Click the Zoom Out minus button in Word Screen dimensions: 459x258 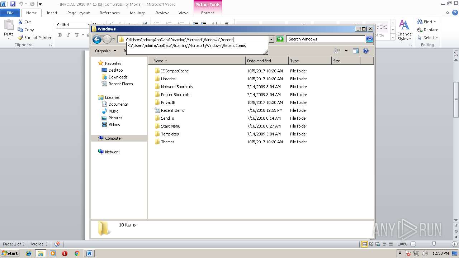(413, 244)
